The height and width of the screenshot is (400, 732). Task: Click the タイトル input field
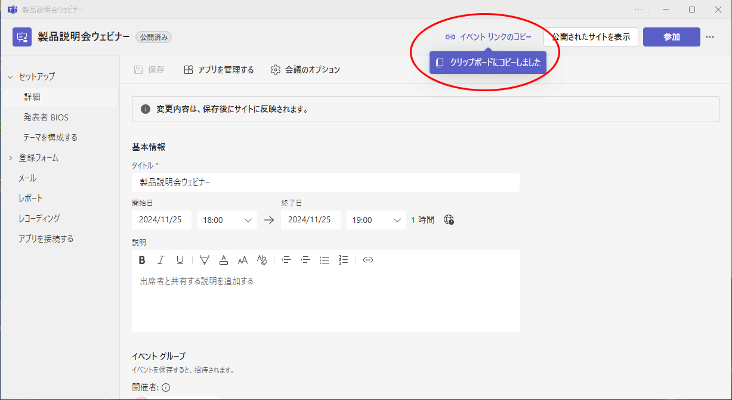tap(325, 182)
